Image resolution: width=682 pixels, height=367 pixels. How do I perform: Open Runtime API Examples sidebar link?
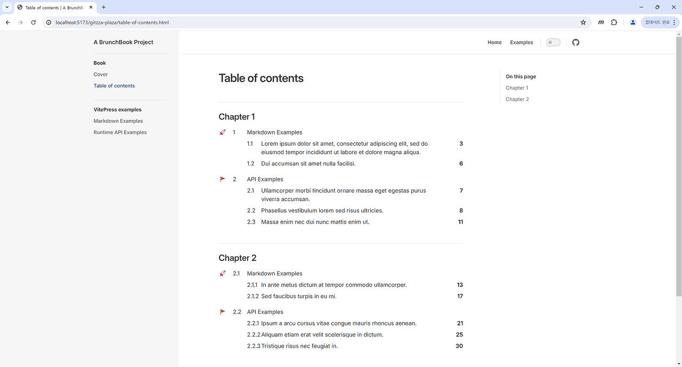(120, 132)
